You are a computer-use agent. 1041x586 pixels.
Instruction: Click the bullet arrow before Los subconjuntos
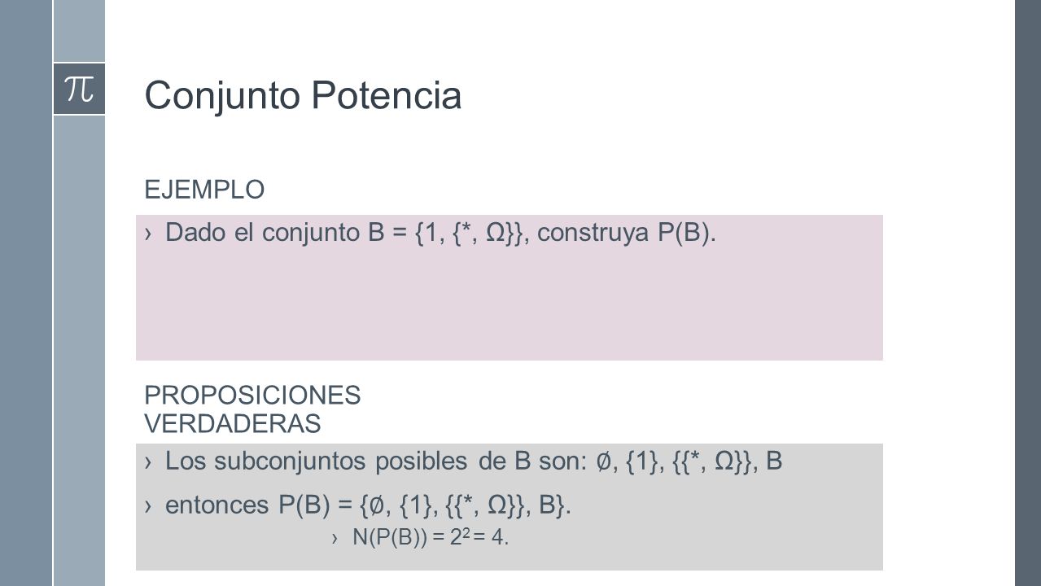pos(147,462)
